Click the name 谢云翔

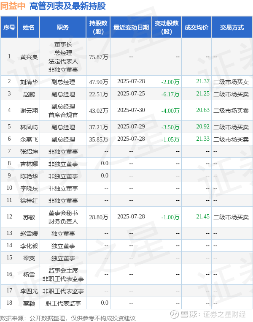click(x=29, y=110)
